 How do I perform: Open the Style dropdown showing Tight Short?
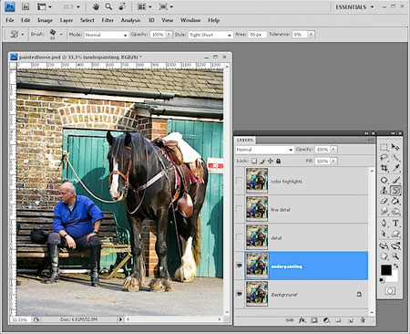[x=210, y=35]
